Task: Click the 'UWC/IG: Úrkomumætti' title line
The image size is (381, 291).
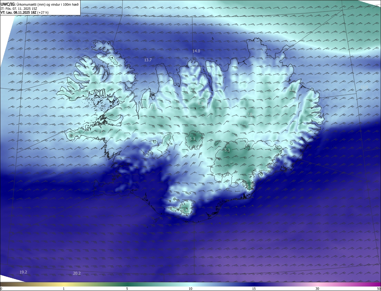Action: coord(40,4)
